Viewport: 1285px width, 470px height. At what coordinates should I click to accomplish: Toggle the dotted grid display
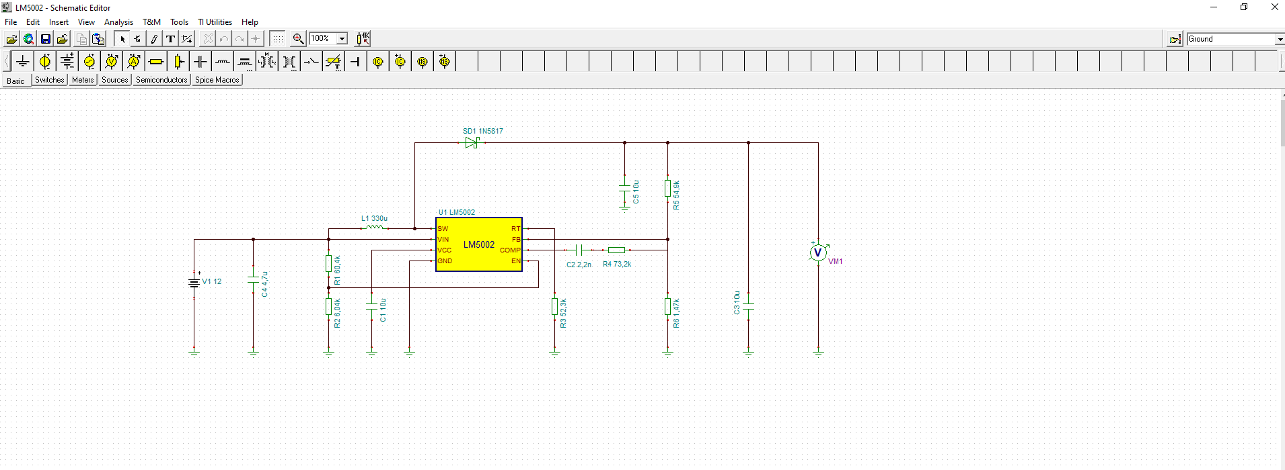pos(278,39)
